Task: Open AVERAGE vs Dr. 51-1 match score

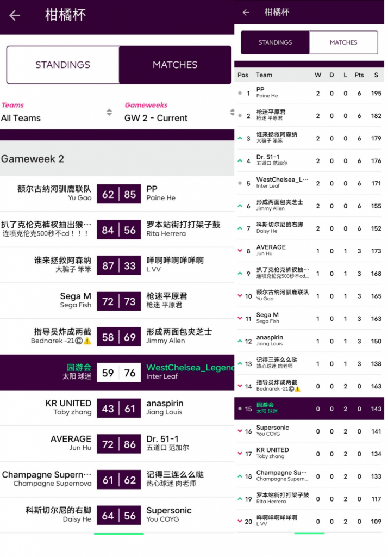Action: click(119, 444)
